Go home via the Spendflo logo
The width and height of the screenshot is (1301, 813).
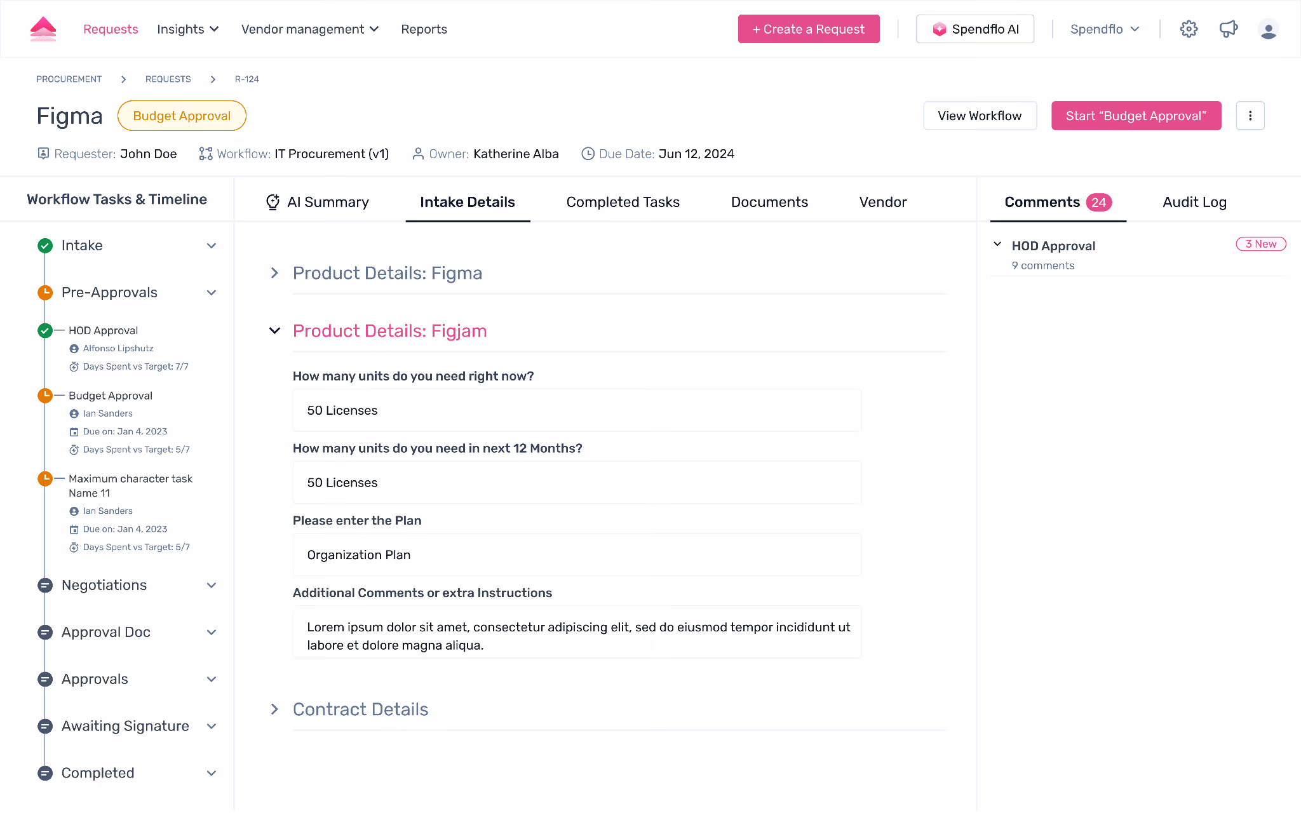coord(43,29)
